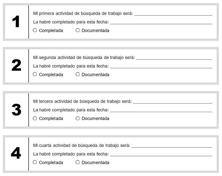Enable Completada checkbox in section 4

[x=35, y=162]
